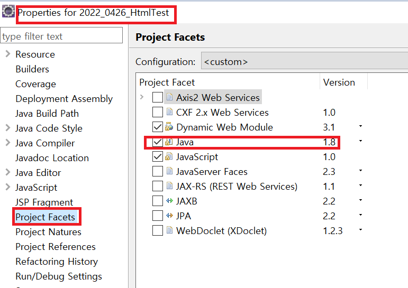Select Coverage in the properties tree
Image resolution: width=408 pixels, height=288 pixels.
[35, 84]
